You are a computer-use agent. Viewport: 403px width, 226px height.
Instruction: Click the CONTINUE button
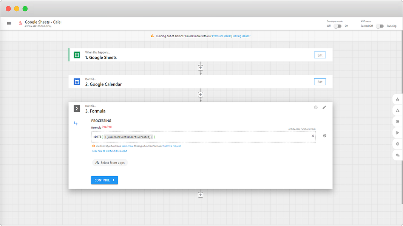point(104,180)
